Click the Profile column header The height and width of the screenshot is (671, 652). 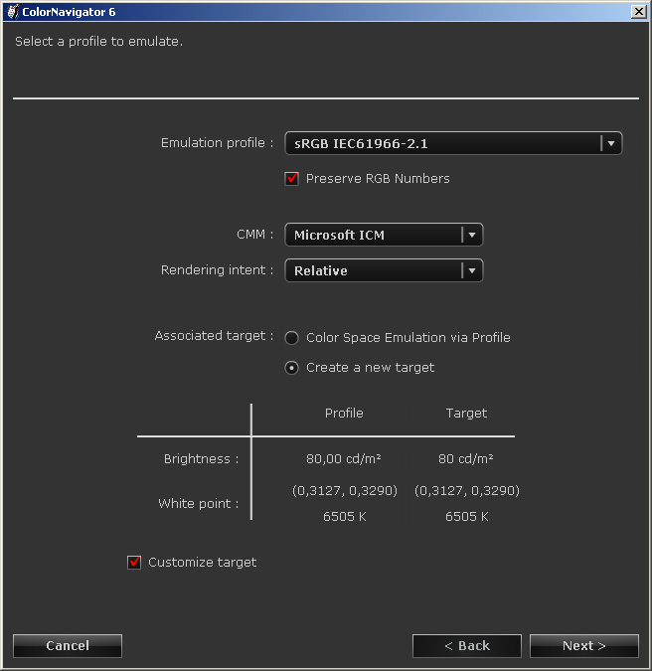click(344, 413)
